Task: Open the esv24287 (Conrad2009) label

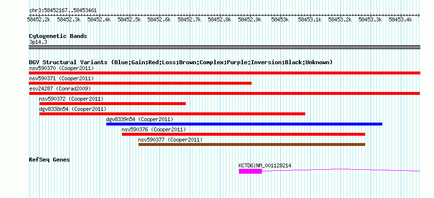Action: (x=60, y=89)
